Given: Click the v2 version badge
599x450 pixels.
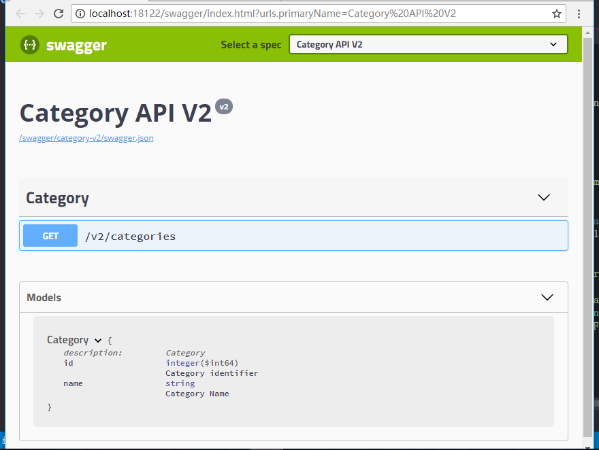Looking at the screenshot, I should coord(224,107).
